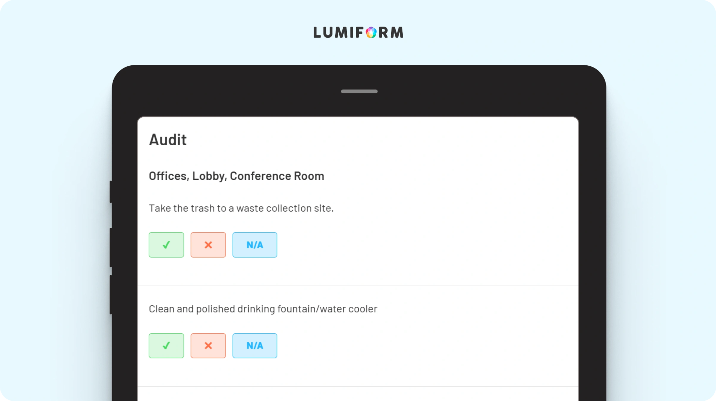The image size is (716, 401).
Task: Click the tablet's middle side button
Action: pyautogui.click(x=111, y=247)
